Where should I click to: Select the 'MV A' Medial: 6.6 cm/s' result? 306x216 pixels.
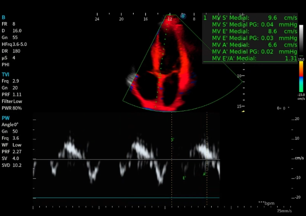(x=254, y=45)
